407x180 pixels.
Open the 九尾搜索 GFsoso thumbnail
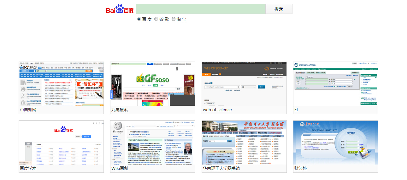click(153, 84)
